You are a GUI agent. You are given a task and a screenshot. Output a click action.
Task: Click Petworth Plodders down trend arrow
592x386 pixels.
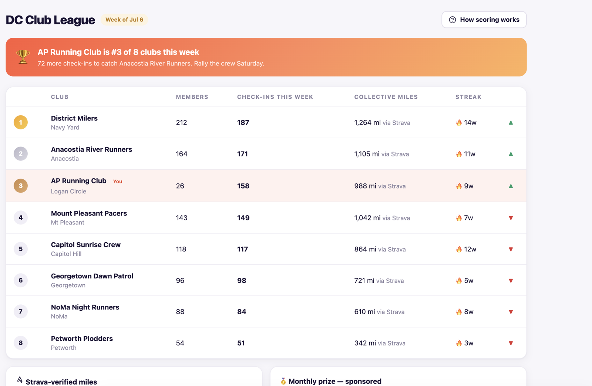point(511,343)
